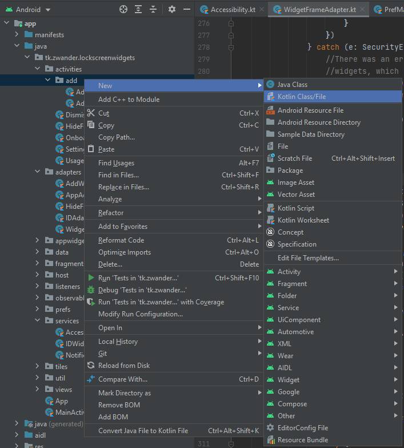Hide the project panel with minus icon
Viewport: 404px width, 448px height.
(187, 9)
